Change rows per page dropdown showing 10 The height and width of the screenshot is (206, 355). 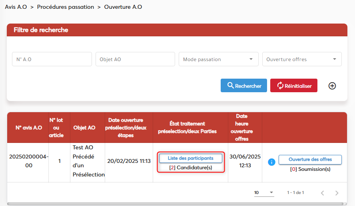coord(264,193)
